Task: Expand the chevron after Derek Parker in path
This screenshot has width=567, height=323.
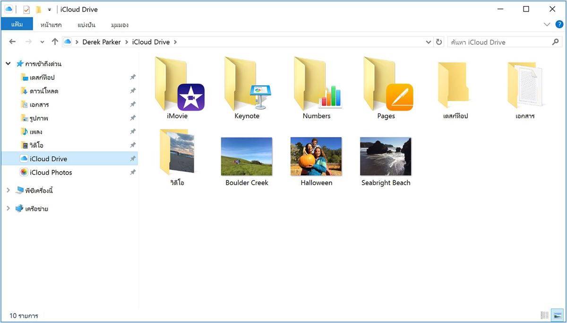Action: click(127, 42)
